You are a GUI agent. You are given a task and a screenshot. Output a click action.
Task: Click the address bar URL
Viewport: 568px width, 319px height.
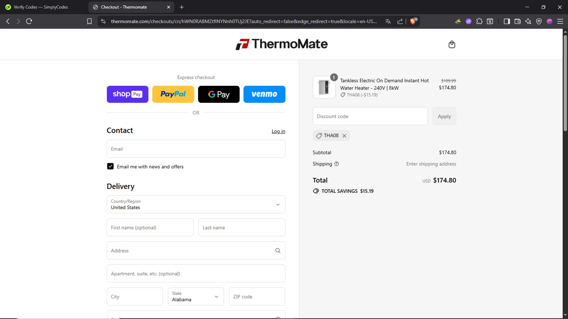click(x=244, y=22)
